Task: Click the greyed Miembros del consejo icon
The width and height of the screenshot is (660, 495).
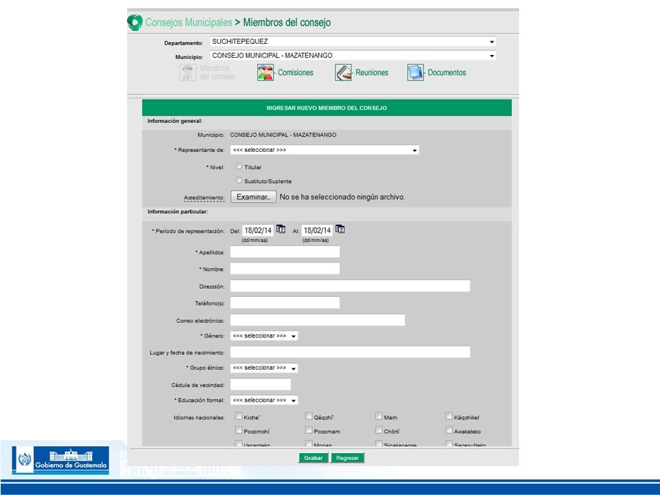Action: (x=188, y=72)
